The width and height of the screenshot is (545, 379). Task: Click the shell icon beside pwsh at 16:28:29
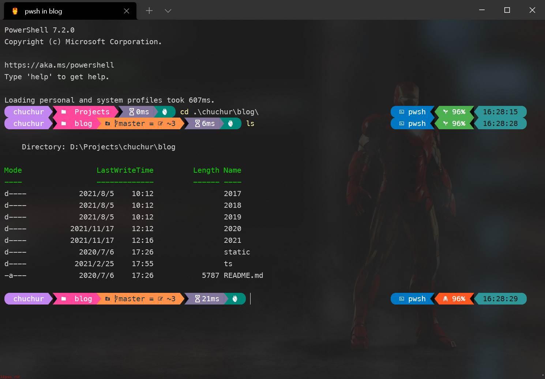[x=402, y=299]
